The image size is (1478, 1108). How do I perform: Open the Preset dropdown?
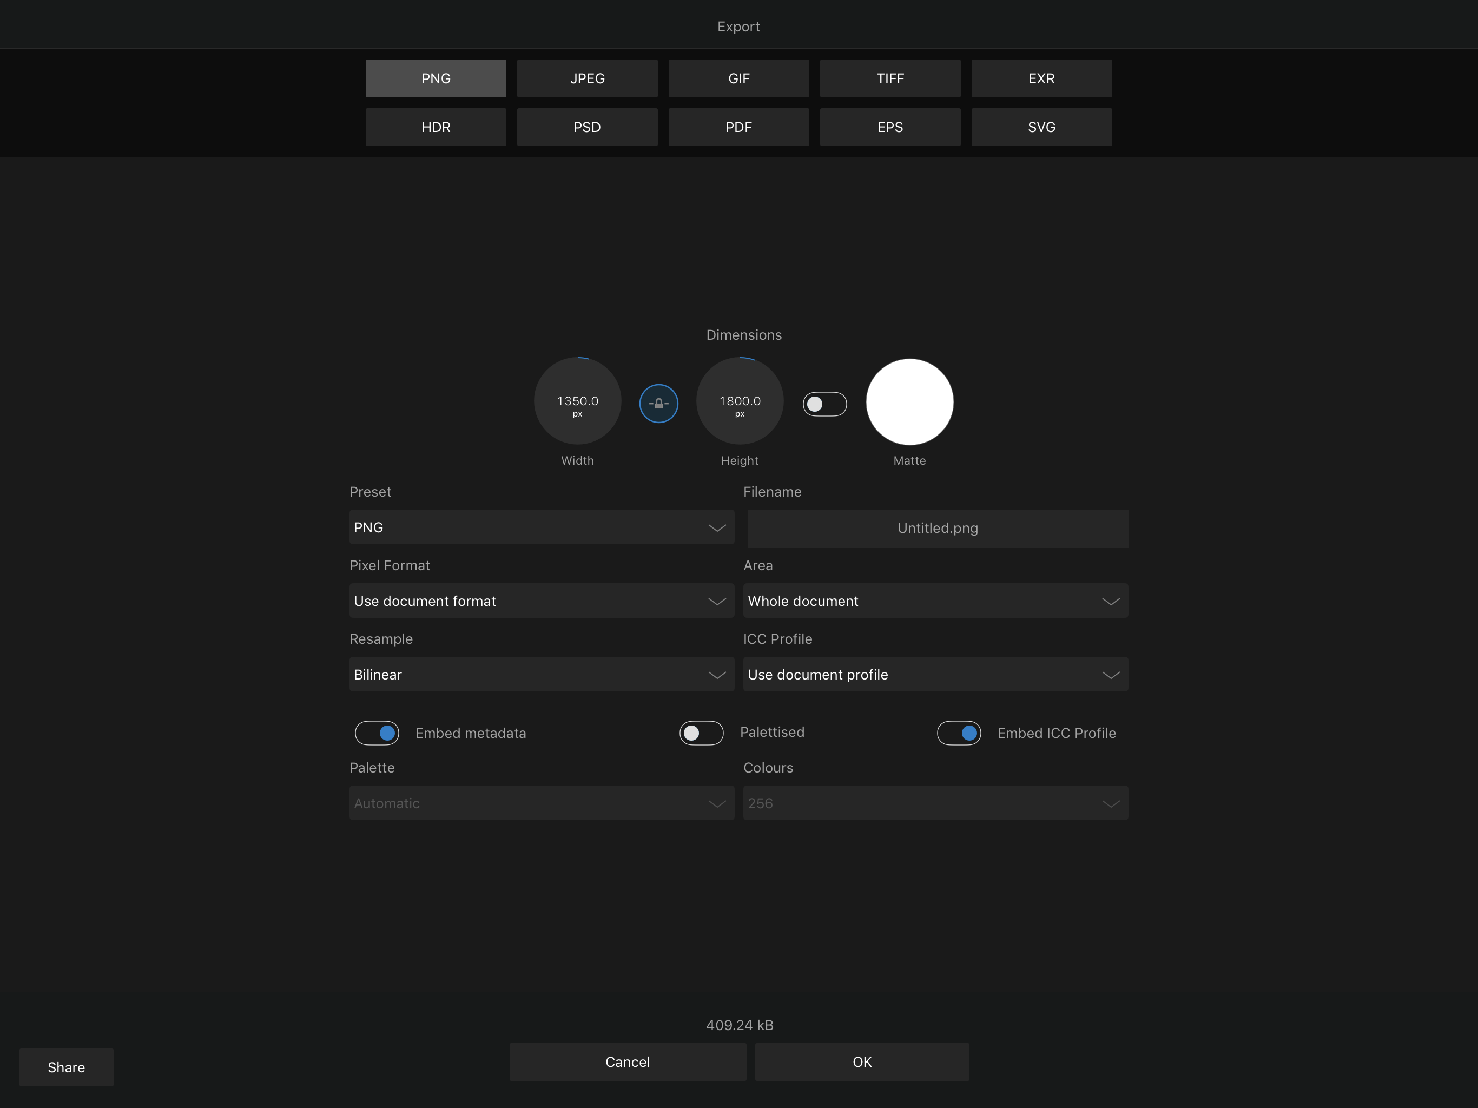(542, 527)
